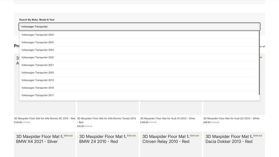Select Volkswagen Transporter 2024 suggestion
Screen dimensions: 279x157
[139, 42]
